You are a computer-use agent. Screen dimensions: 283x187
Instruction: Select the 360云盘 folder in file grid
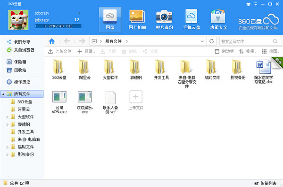59,70
